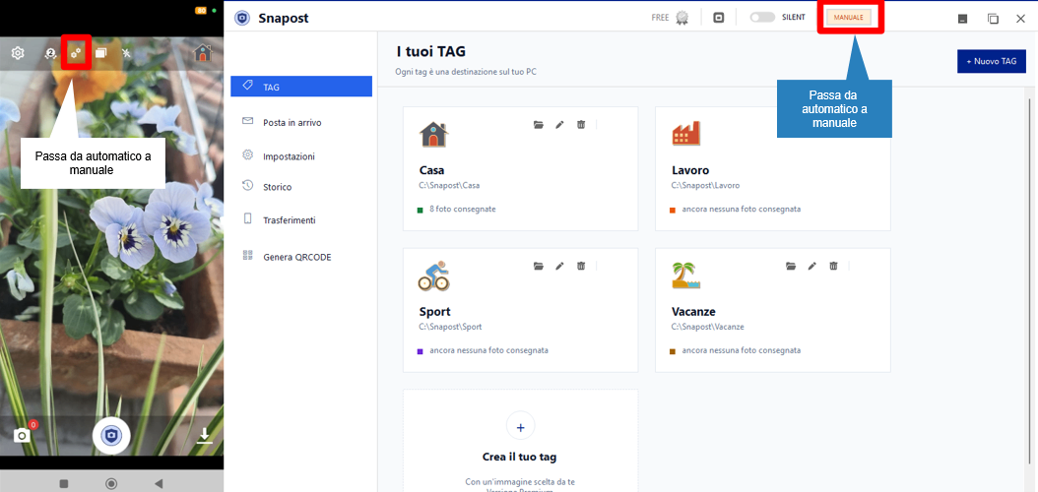Tap the camera icon with 0 badge
This screenshot has height=492, width=1038.
[23, 435]
